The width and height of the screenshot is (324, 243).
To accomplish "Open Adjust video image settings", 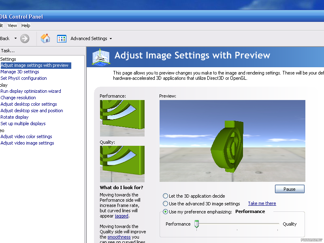I will 27,143.
